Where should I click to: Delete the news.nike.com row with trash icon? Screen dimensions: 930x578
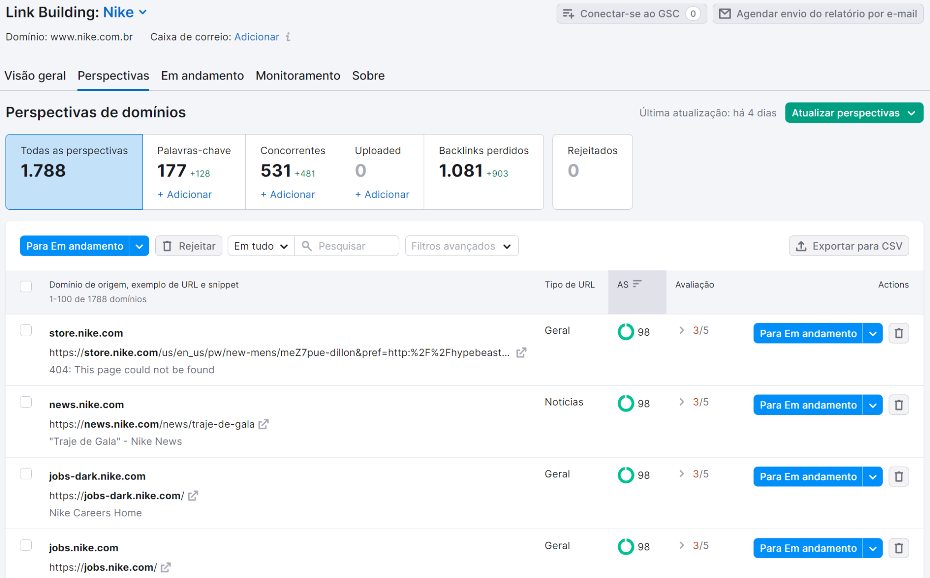[898, 405]
